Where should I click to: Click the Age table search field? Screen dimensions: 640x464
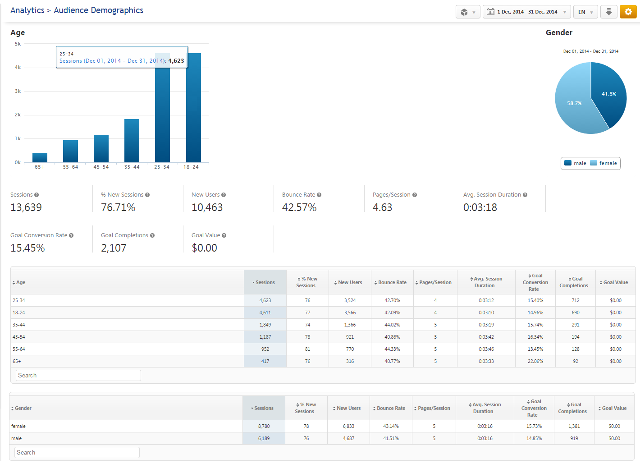coord(78,376)
